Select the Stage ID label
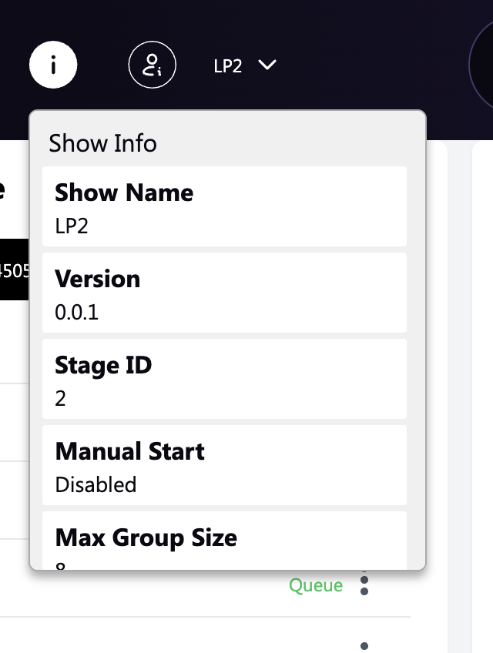Image resolution: width=493 pixels, height=653 pixels. 103,365
